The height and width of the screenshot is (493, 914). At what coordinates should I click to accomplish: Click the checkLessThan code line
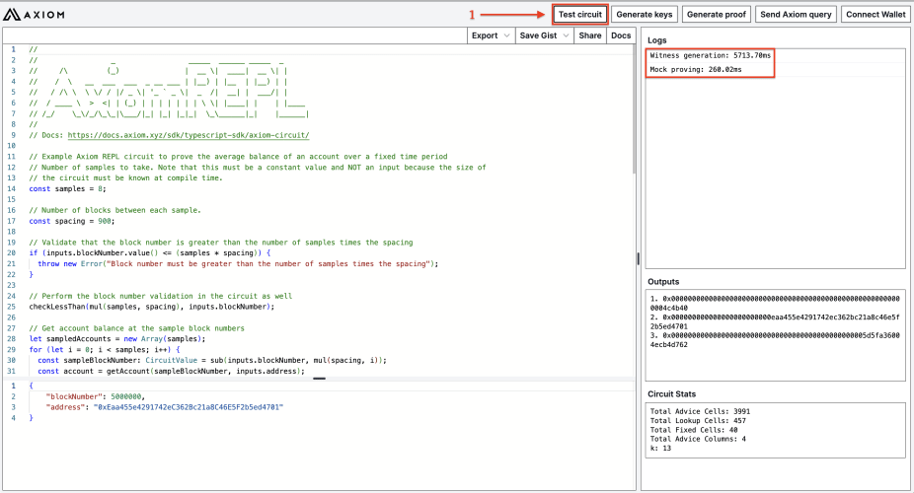coord(152,307)
